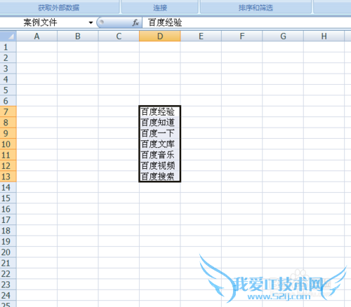351x307 pixels.
Task: Select row 11 header
Action: [8, 155]
